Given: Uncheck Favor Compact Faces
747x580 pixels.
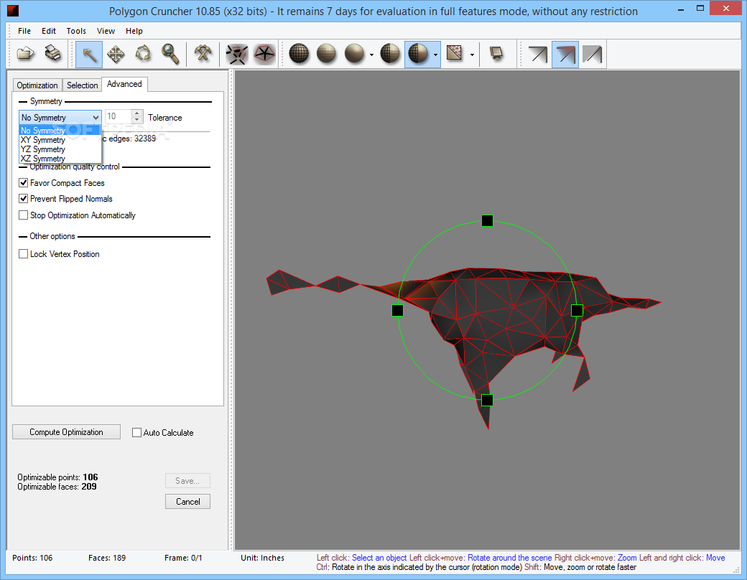Looking at the screenshot, I should [23, 183].
